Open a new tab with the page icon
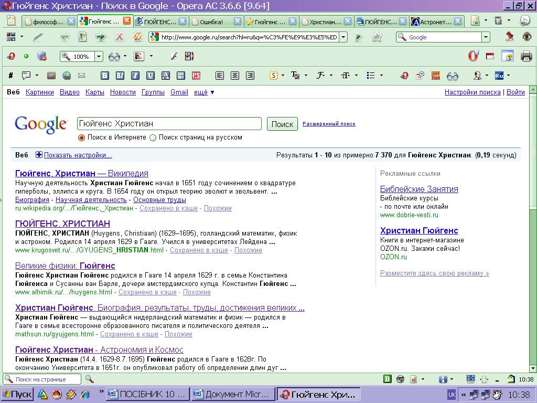Screen dimensions: 537x403 pos(11,21)
